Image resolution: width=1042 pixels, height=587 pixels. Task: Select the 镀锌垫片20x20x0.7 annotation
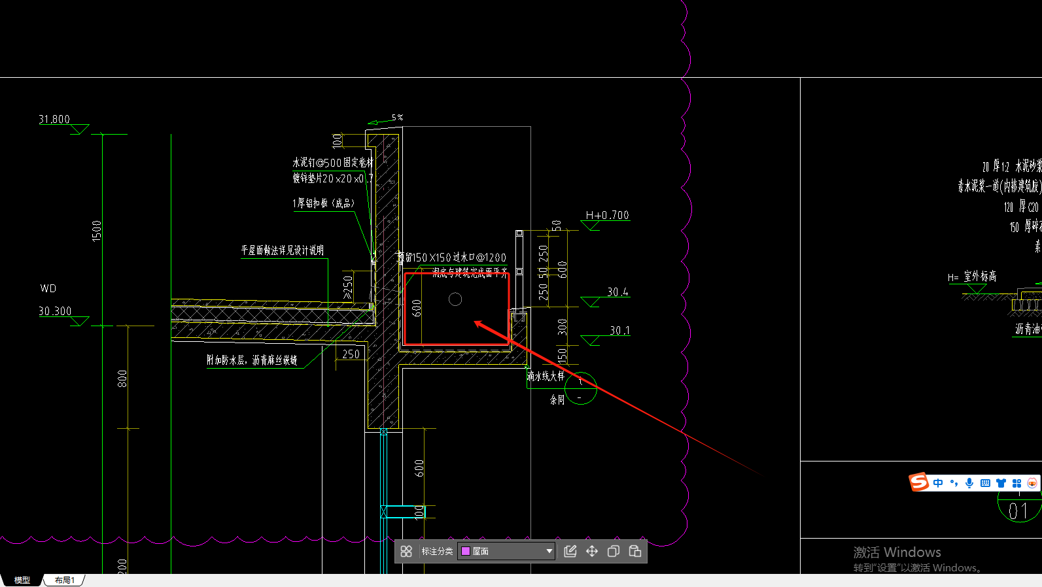[x=333, y=178]
